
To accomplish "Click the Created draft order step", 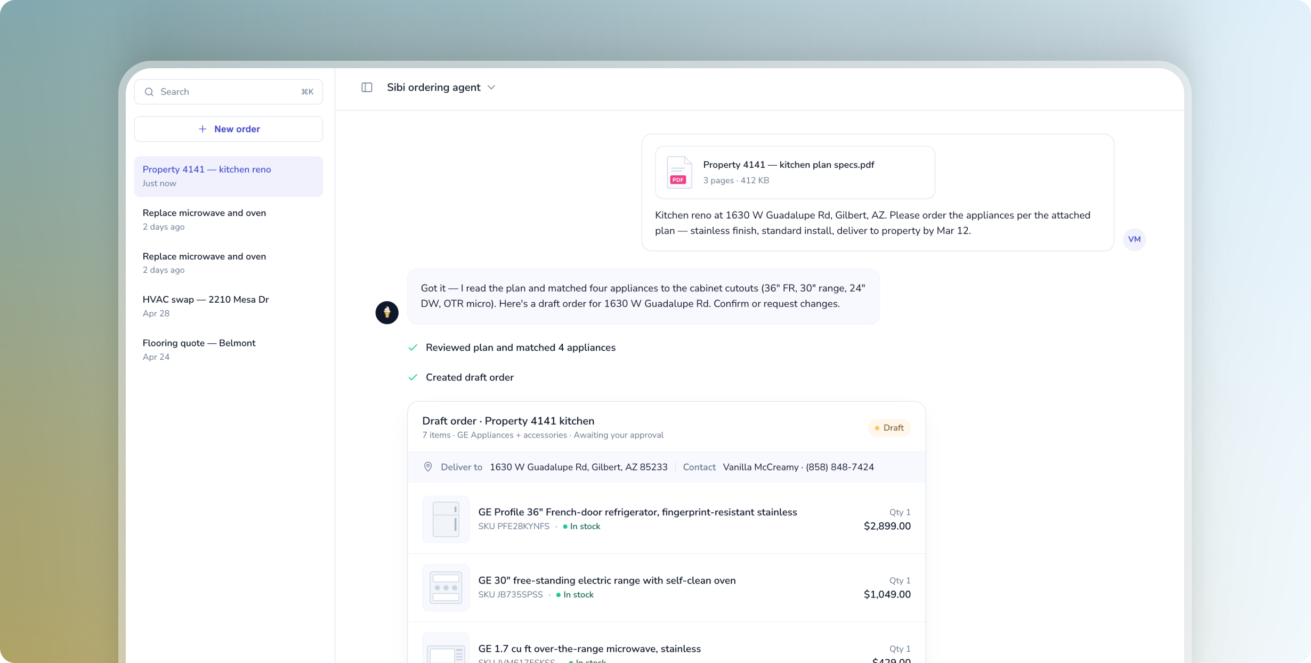I will coord(470,377).
